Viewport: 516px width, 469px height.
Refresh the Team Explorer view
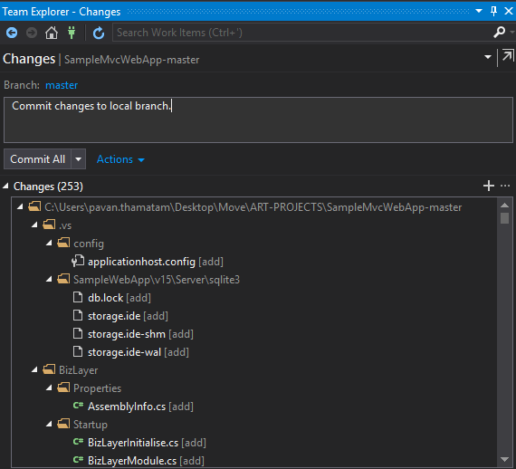(99, 33)
